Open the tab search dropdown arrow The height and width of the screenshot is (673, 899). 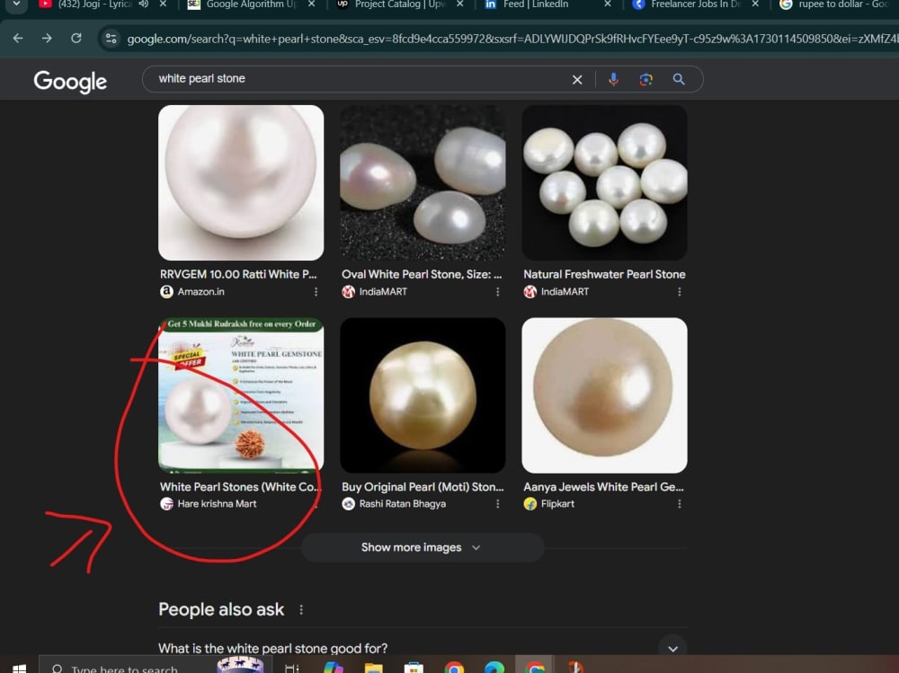[16, 4]
